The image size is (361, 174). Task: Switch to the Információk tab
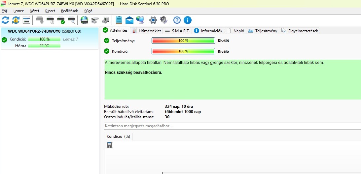click(208, 31)
